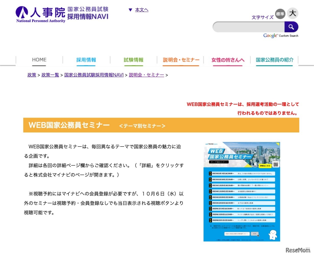Open the 国家公務員の紹介 tab

pyautogui.click(x=274, y=60)
